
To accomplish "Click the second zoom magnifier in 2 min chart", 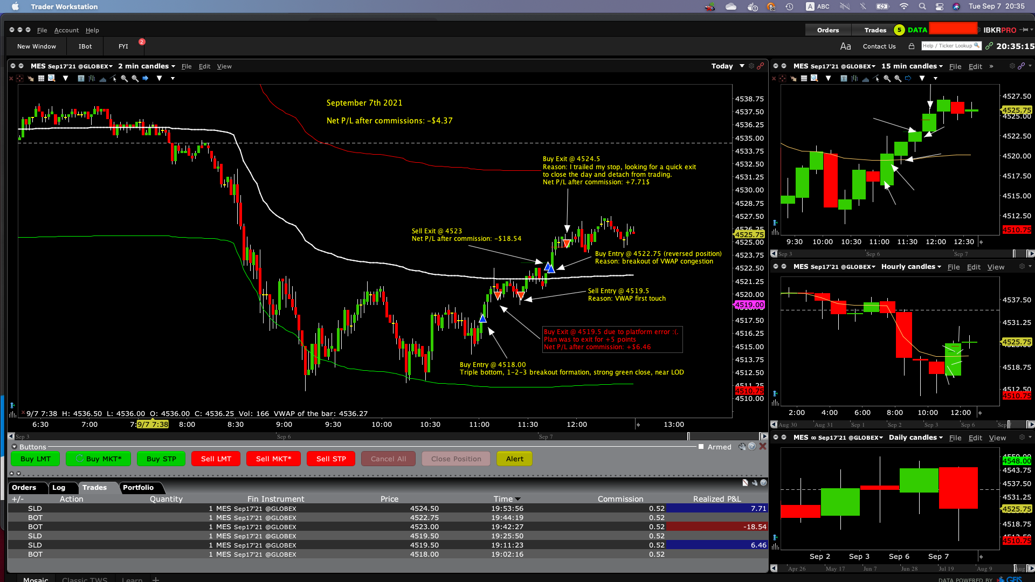I will coord(135,78).
